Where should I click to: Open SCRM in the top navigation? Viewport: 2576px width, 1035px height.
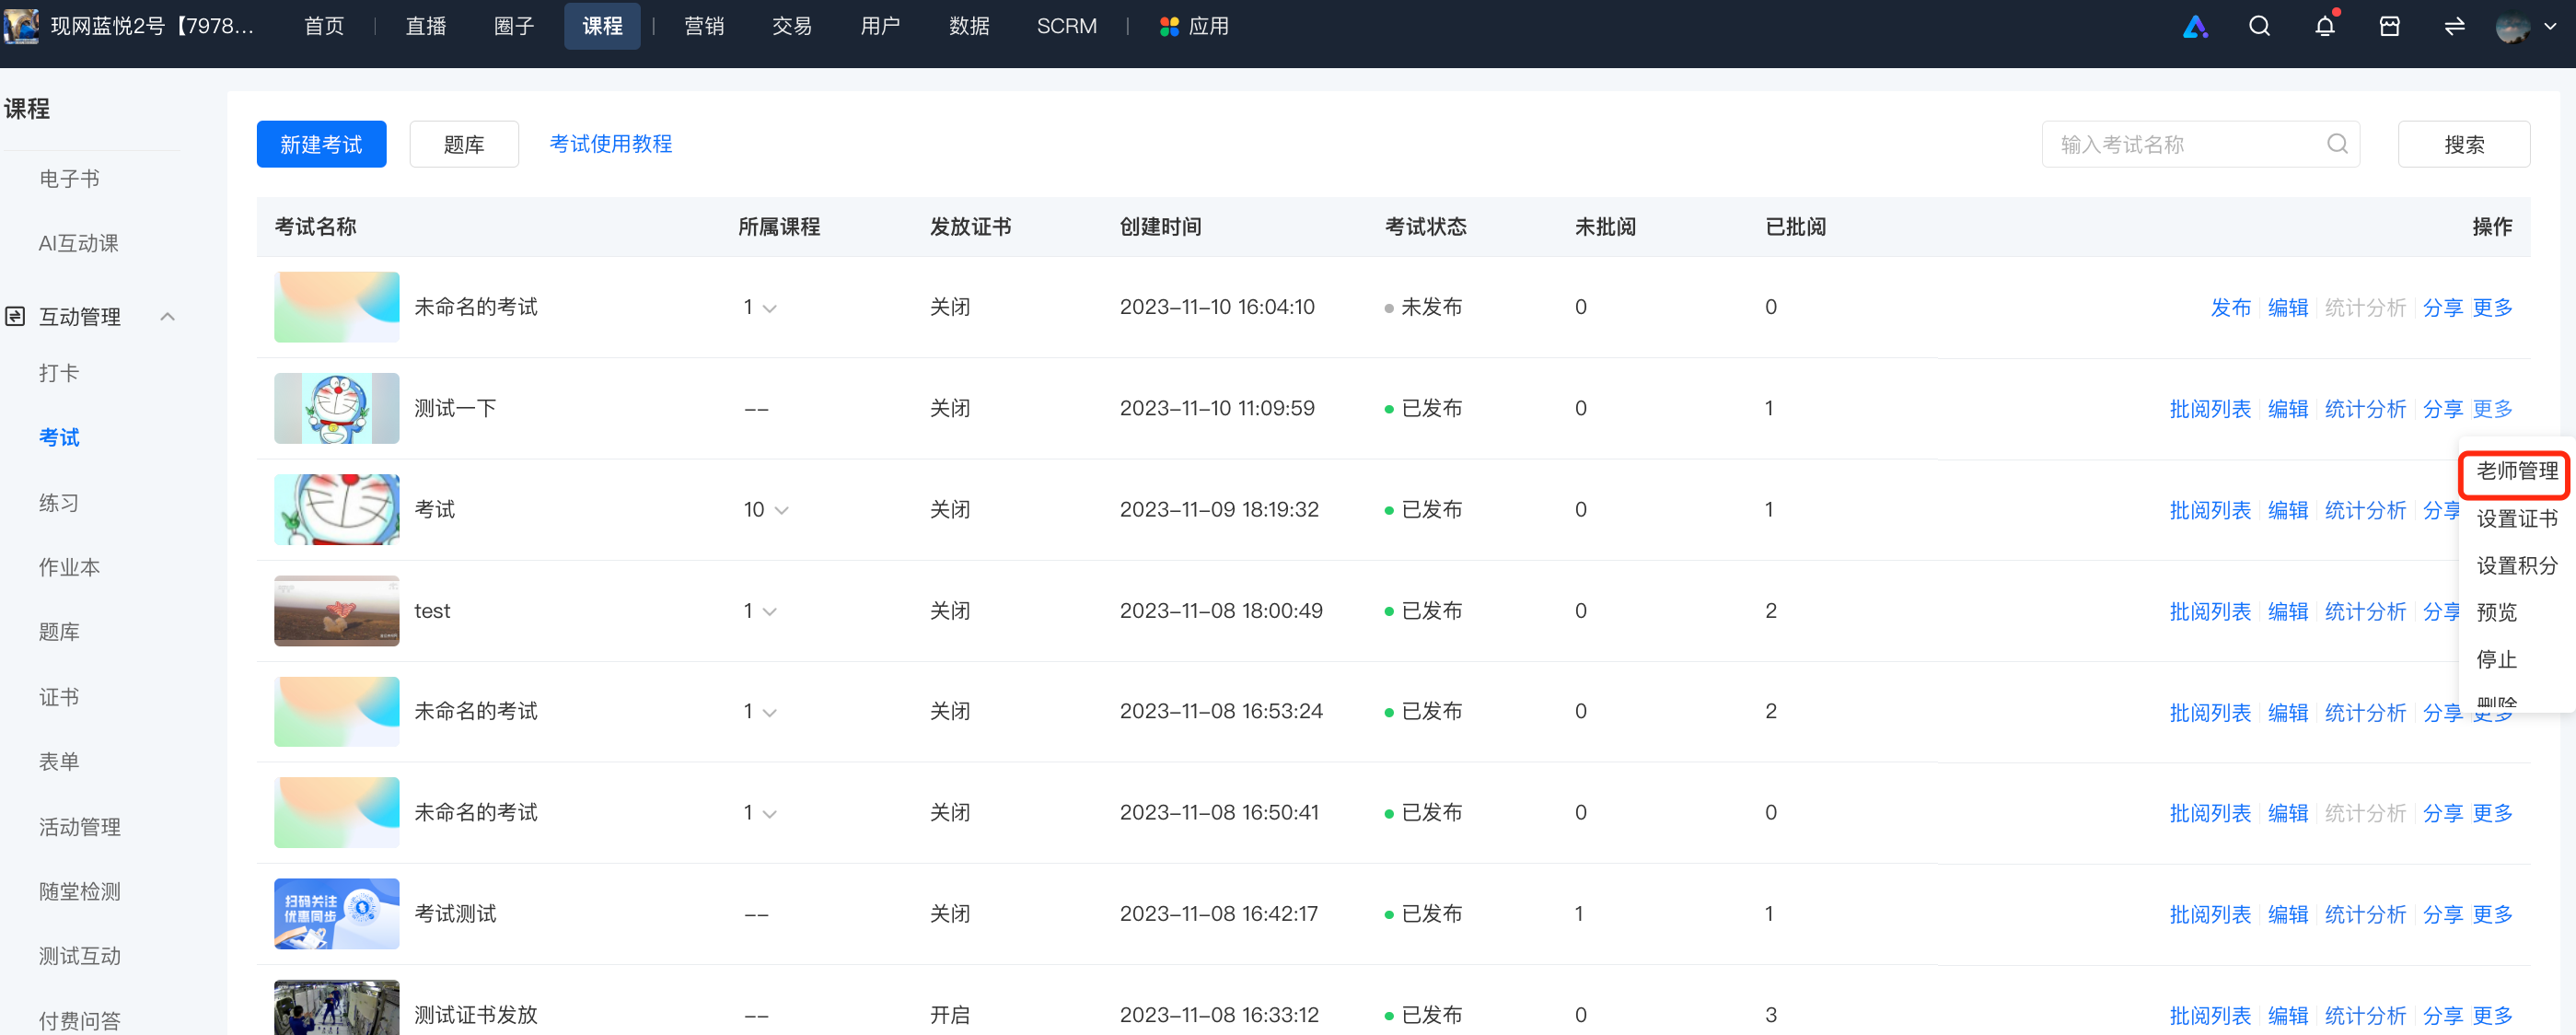(1066, 27)
